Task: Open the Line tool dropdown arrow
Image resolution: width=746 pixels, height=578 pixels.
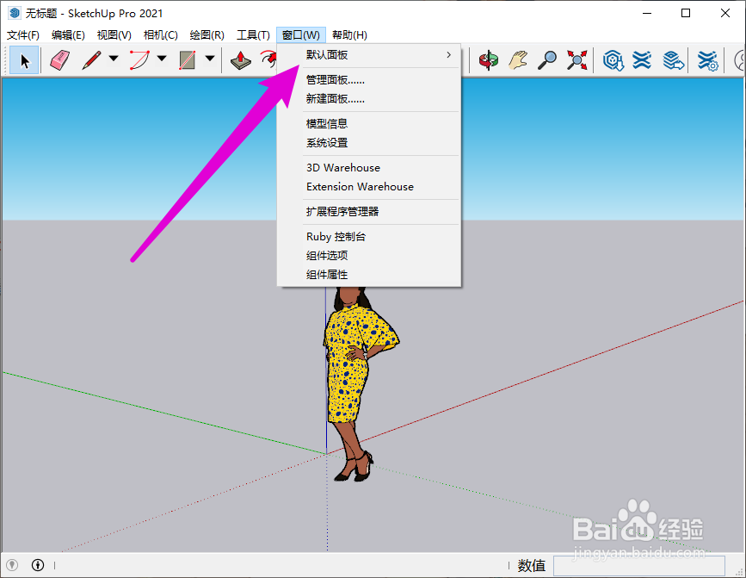Action: [x=113, y=60]
